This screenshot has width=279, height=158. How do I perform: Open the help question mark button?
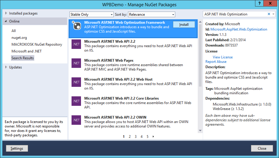point(259,3)
